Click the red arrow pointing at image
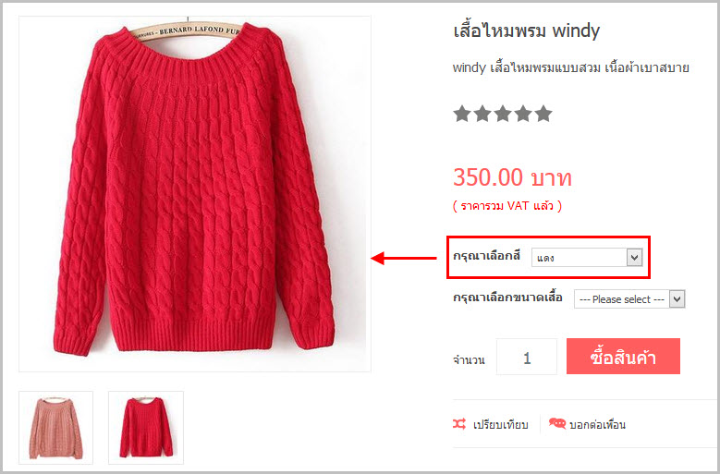 pyautogui.click(x=403, y=259)
